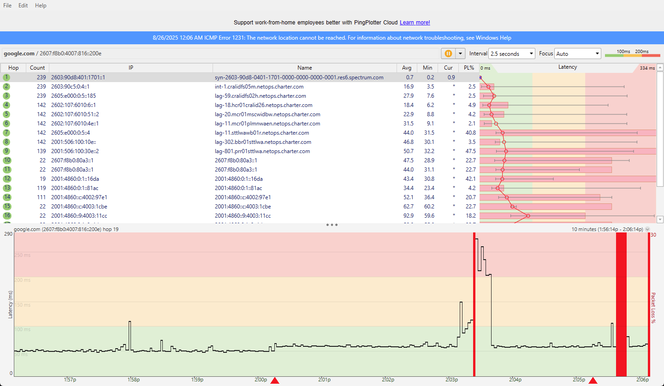The width and height of the screenshot is (664, 386).
Task: Select hop 10 green circle icon
Action: coord(6,160)
